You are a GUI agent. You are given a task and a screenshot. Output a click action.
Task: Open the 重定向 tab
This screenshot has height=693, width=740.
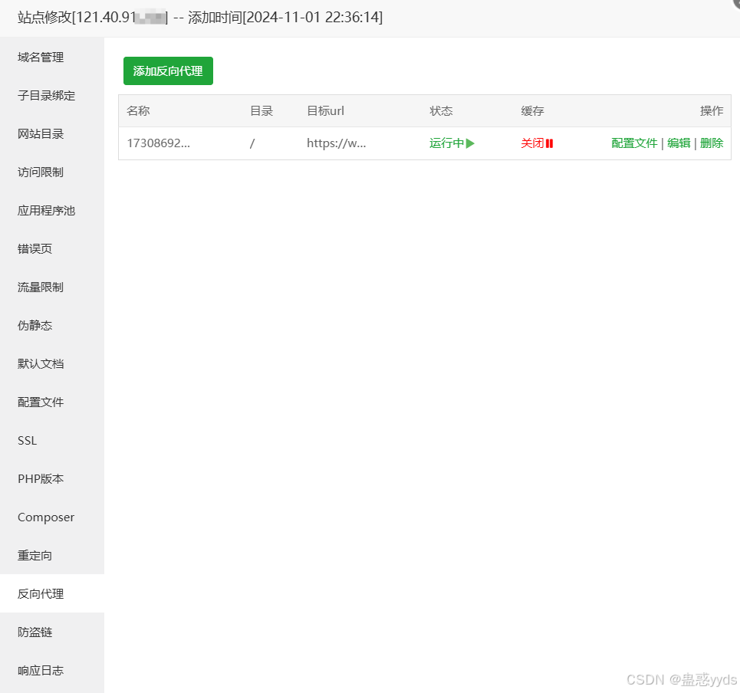tap(52, 555)
